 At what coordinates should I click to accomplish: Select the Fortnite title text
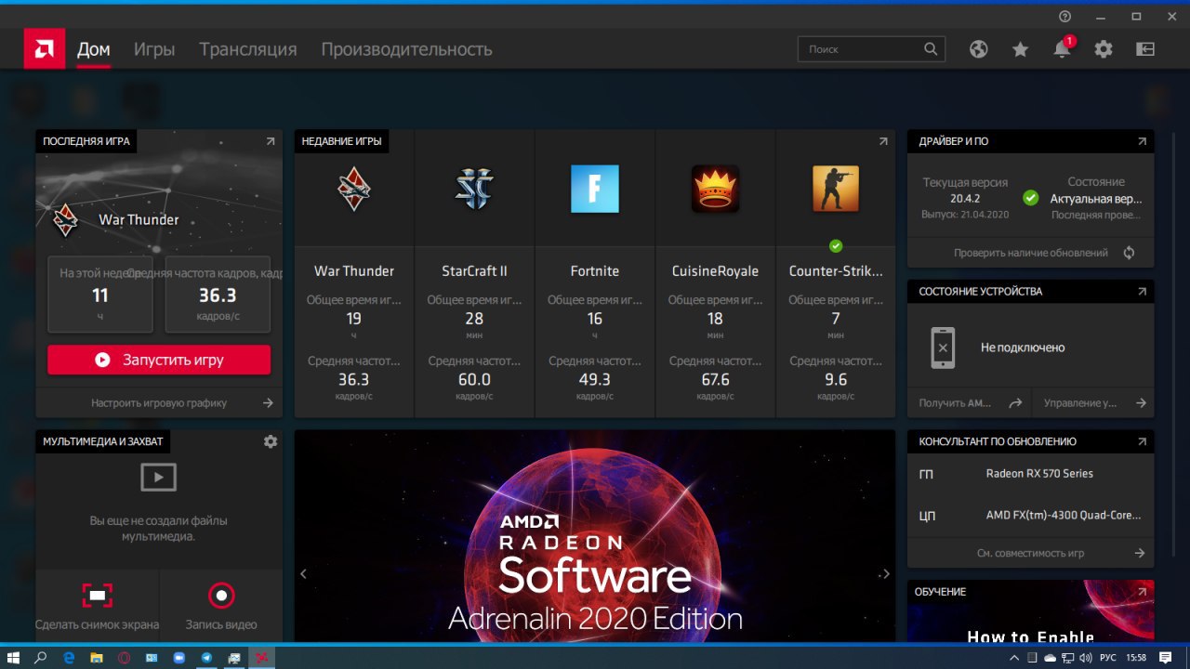click(x=595, y=271)
